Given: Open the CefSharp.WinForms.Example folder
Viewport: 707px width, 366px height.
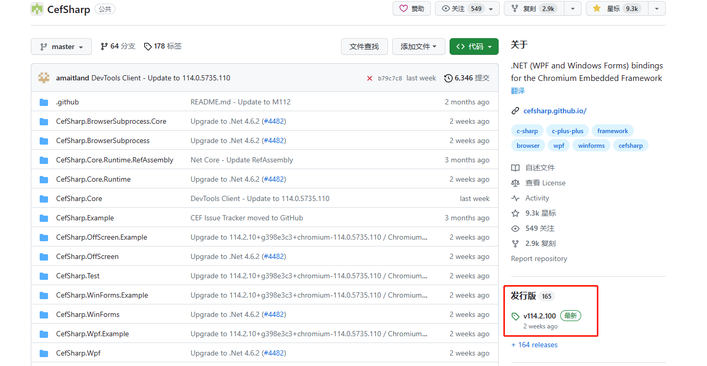Looking at the screenshot, I should [102, 296].
